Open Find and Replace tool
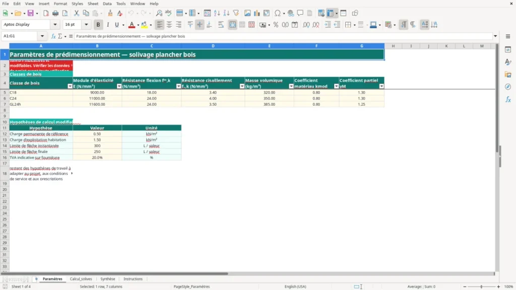 [x=159, y=13]
